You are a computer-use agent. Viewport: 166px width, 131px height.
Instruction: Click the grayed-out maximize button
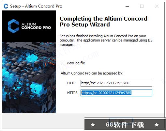coord(142,6)
